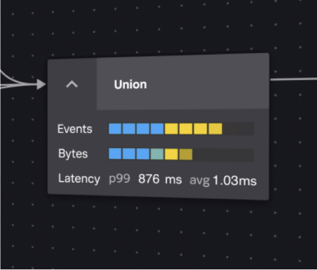Click the second blue Events segment

tap(129, 129)
